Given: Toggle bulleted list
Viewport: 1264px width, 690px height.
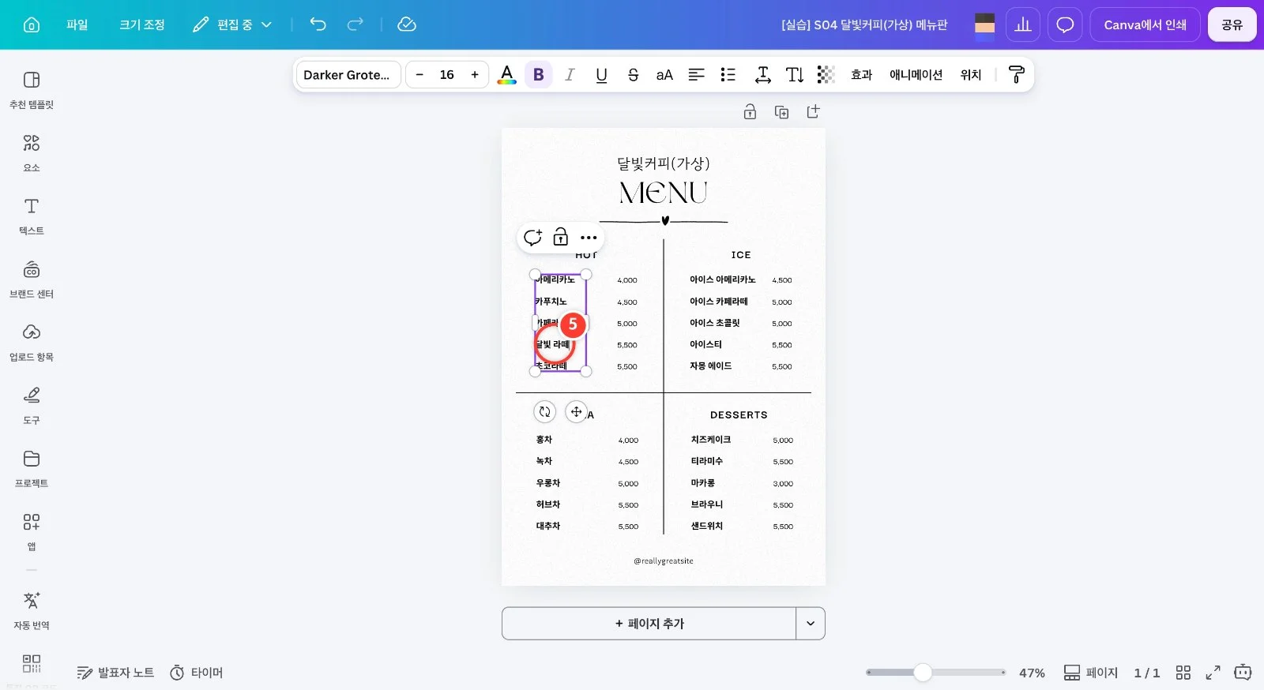Looking at the screenshot, I should (x=728, y=75).
